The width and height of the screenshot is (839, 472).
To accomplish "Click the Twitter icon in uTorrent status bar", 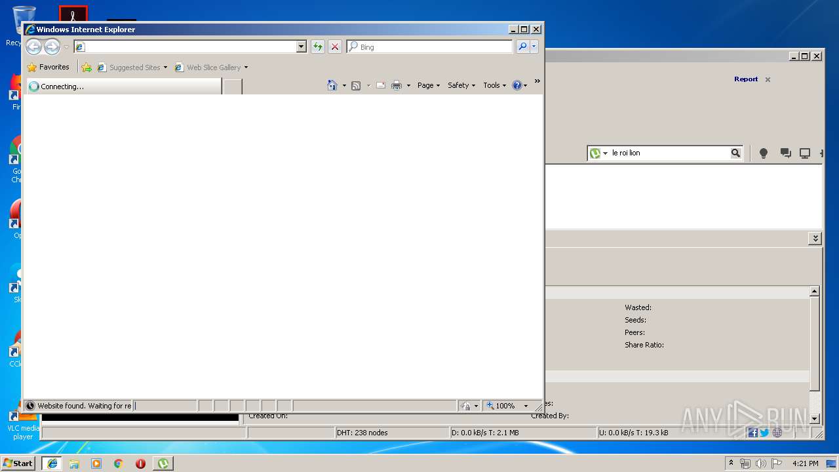I will 764,433.
